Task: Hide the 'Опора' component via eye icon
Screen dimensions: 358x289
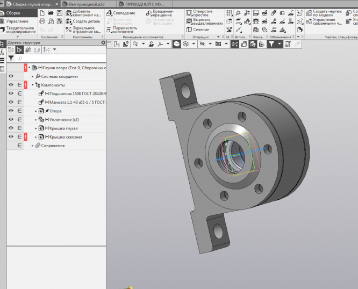Action: (x=11, y=111)
